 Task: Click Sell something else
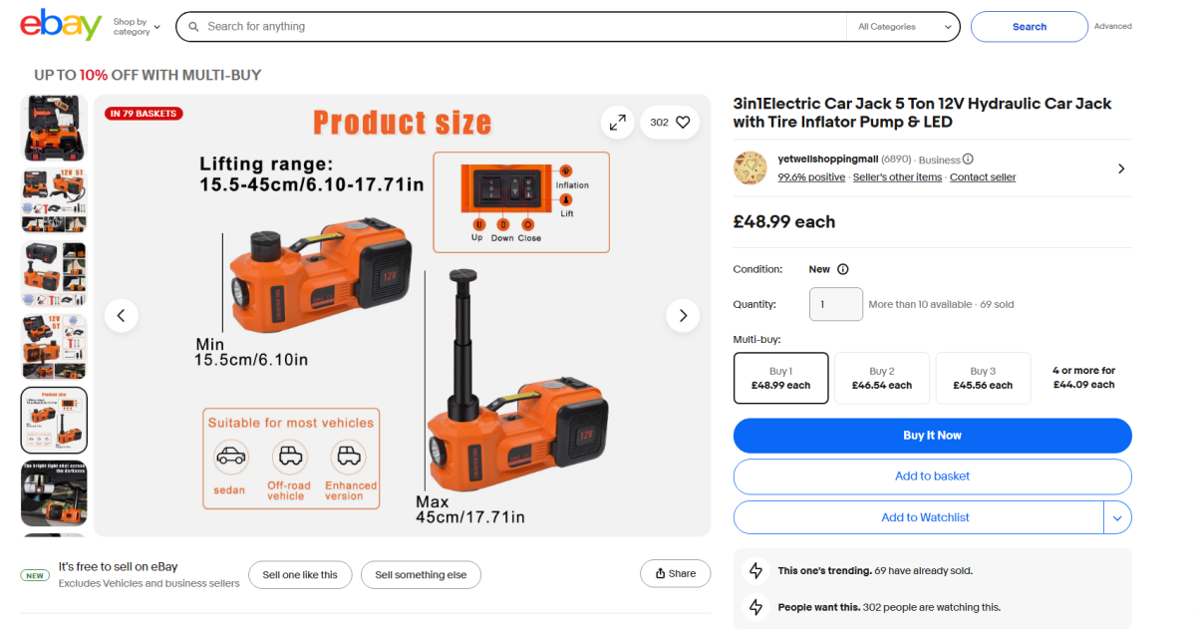click(x=421, y=575)
